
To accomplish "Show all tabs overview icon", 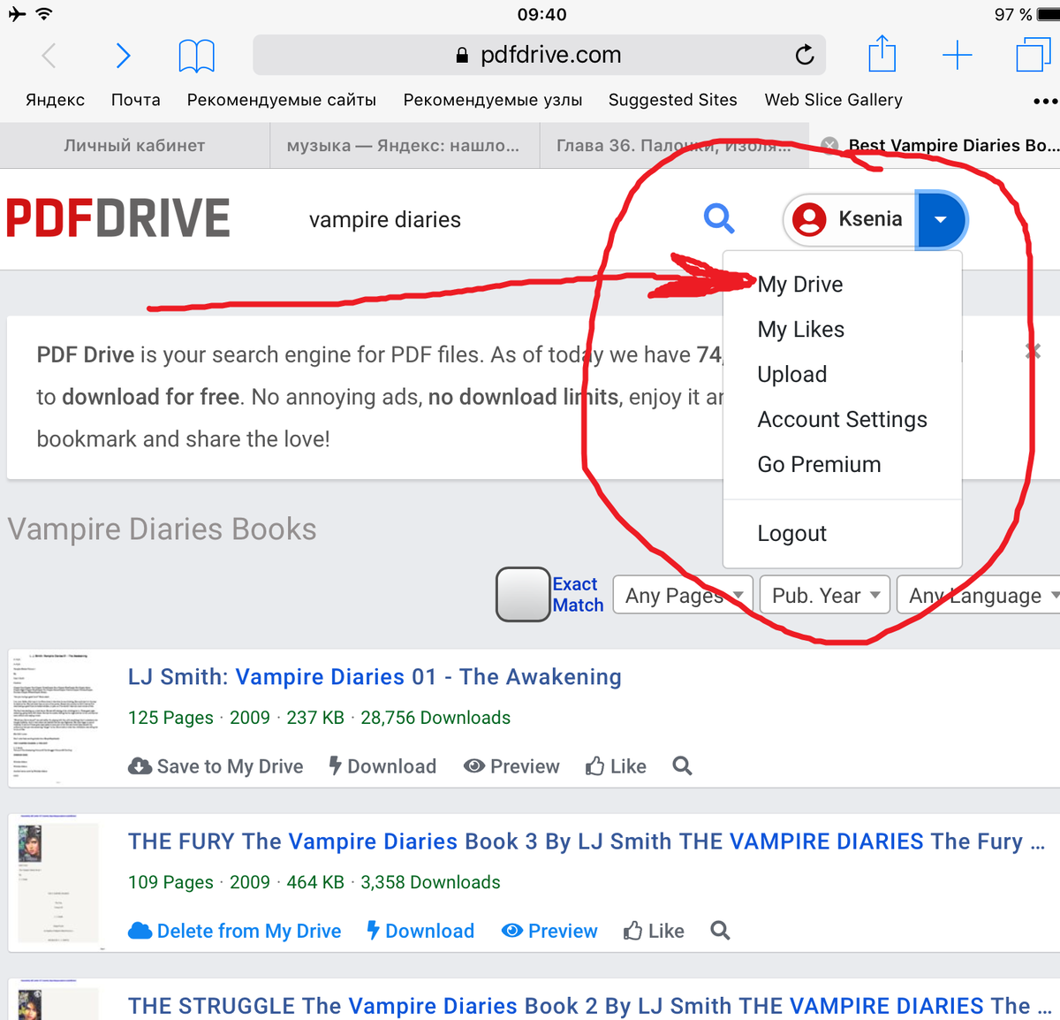I will pyautogui.click(x=1033, y=55).
